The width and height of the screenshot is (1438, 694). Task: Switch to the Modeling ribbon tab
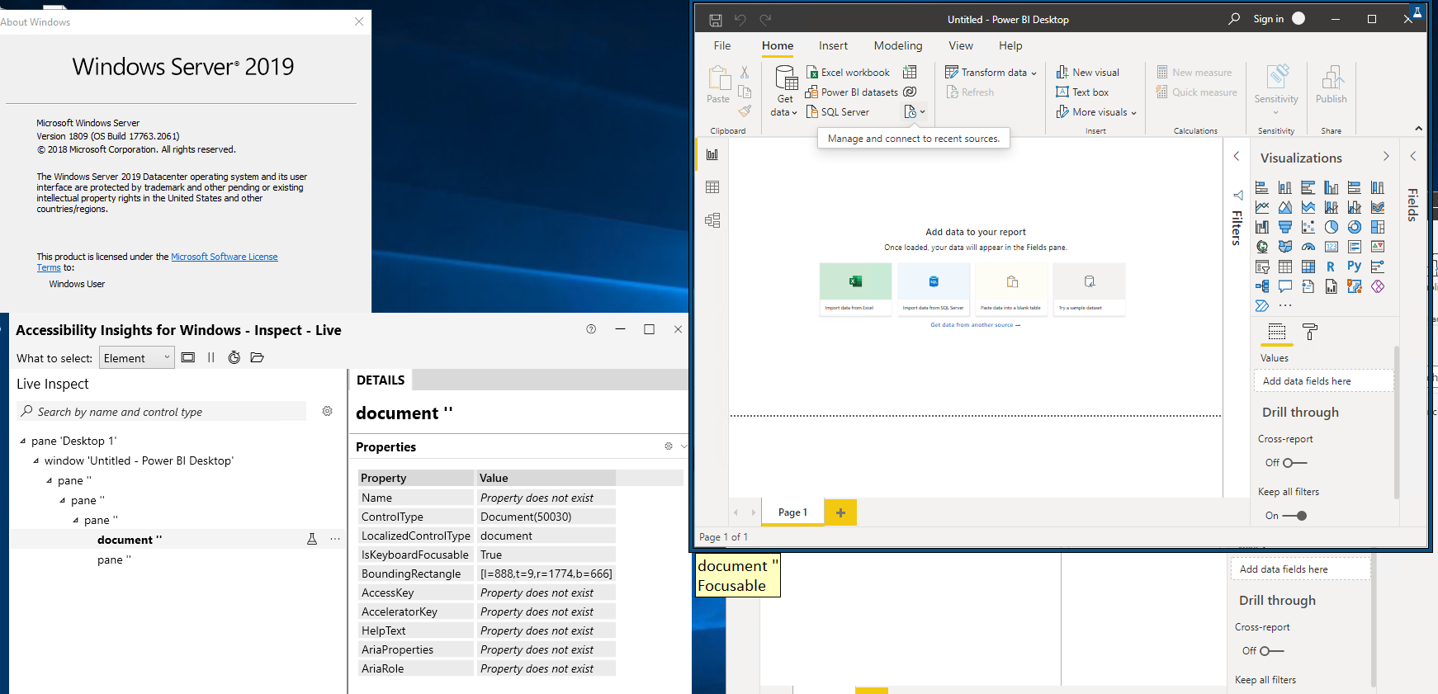tap(898, 45)
